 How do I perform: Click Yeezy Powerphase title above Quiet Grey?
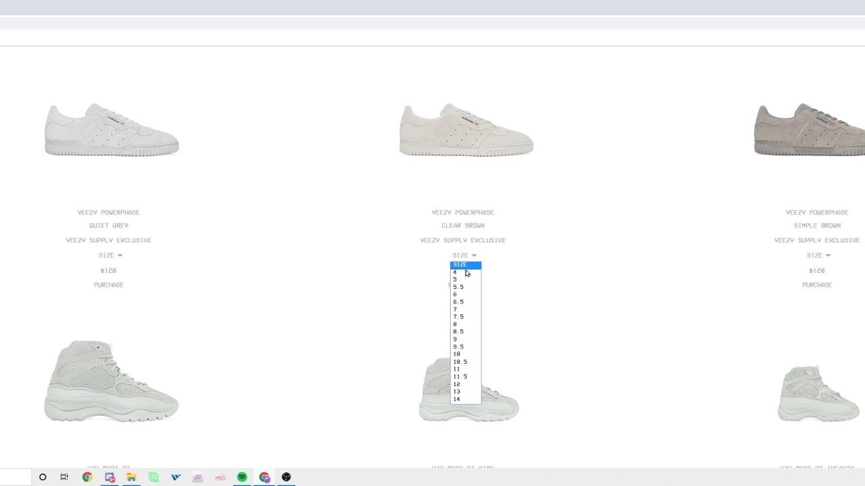click(109, 212)
